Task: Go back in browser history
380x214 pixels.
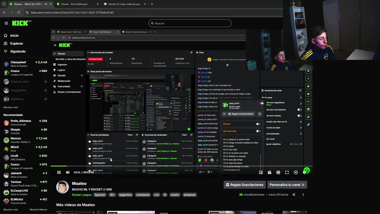Action: (x=4, y=12)
